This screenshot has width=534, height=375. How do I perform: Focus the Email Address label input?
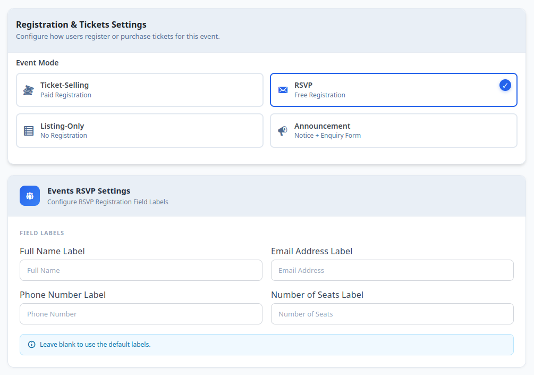(392, 270)
